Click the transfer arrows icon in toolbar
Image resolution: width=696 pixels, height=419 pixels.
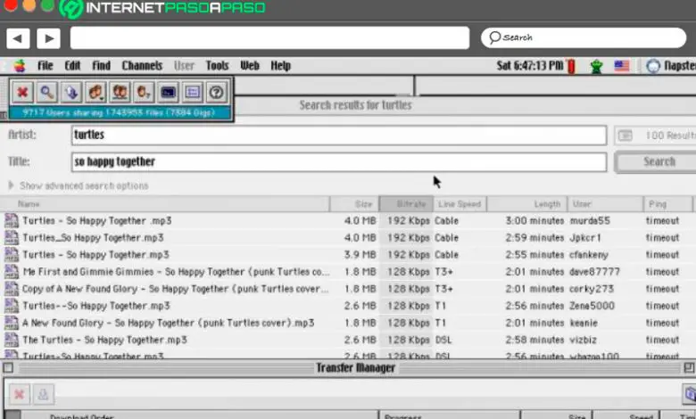click(71, 92)
